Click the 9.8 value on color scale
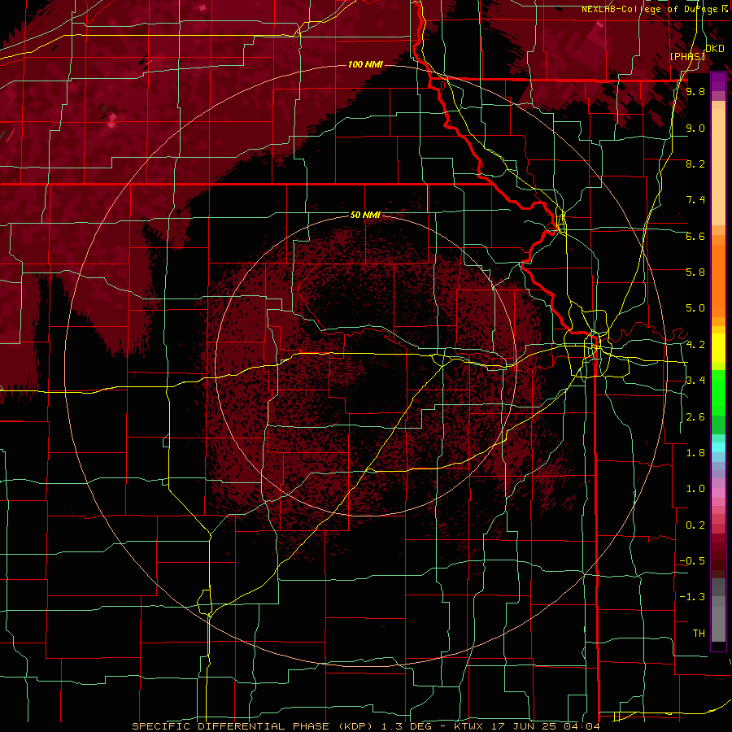 695,91
